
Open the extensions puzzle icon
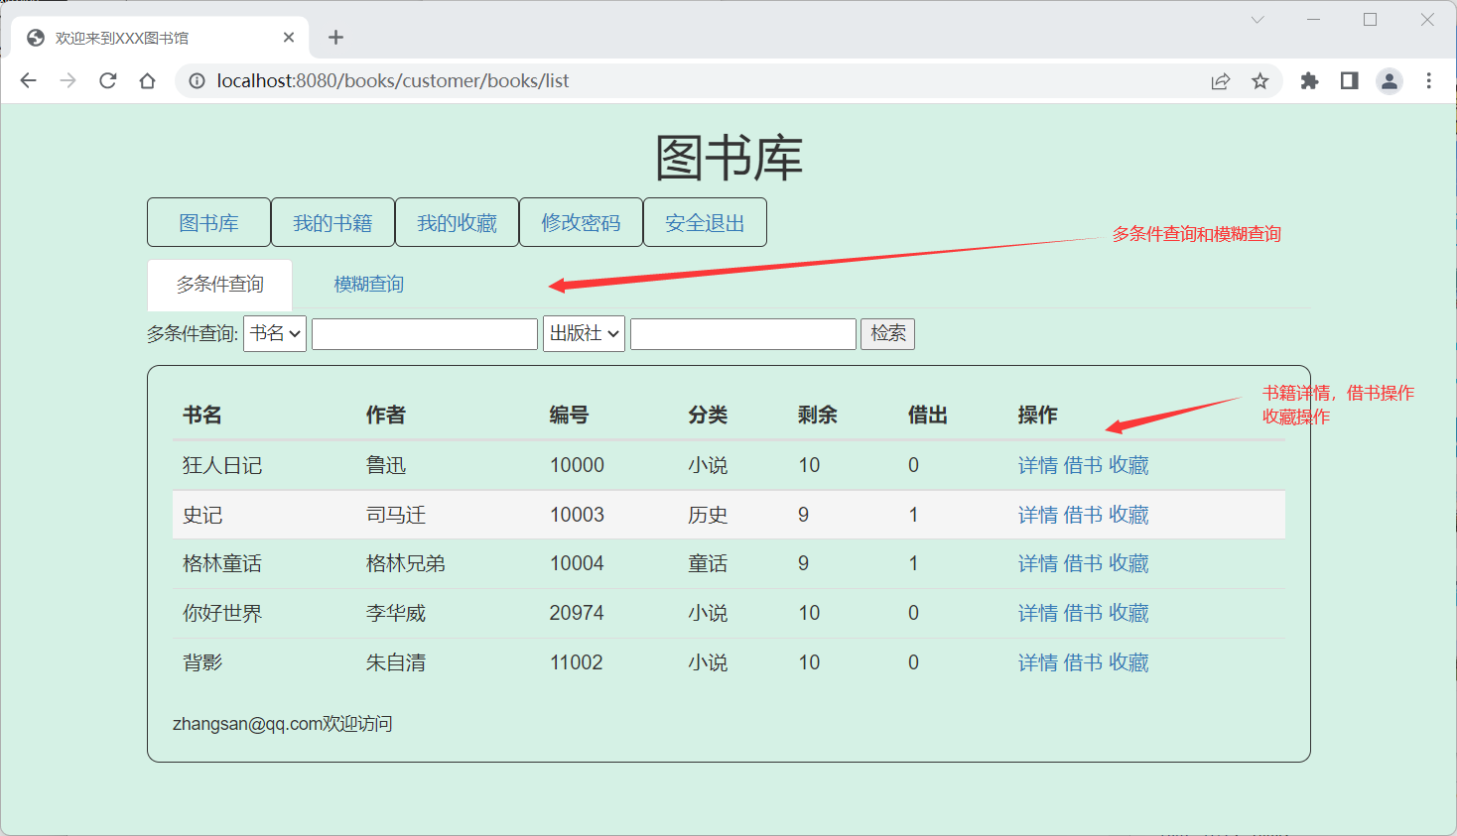pyautogui.click(x=1310, y=81)
